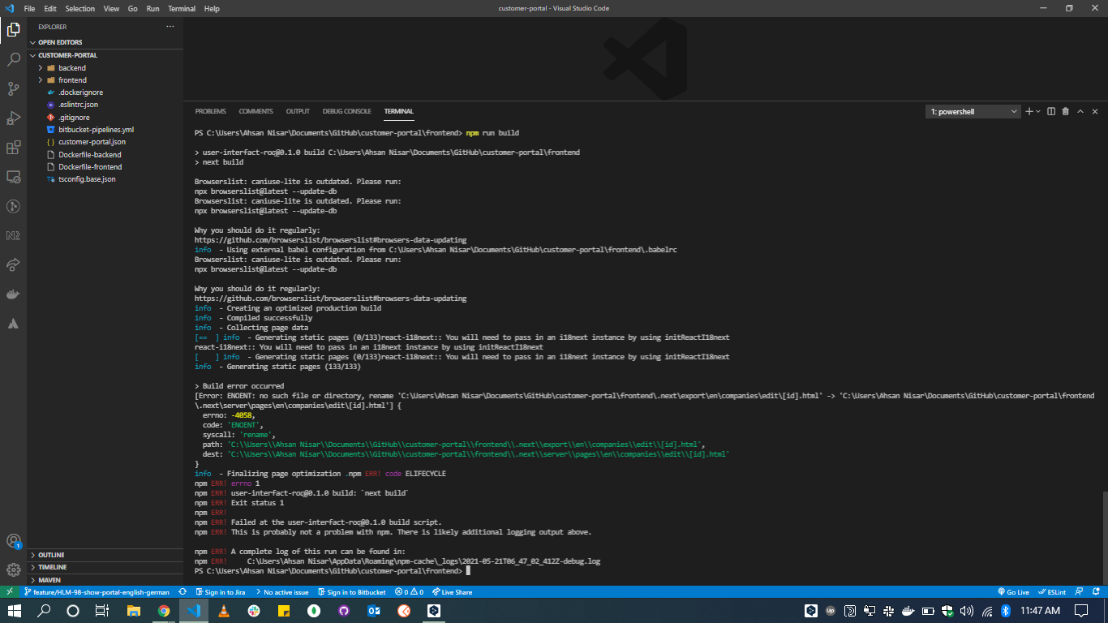This screenshot has height=623, width=1108.
Task: Switch to the Comments tab
Action: 256,111
